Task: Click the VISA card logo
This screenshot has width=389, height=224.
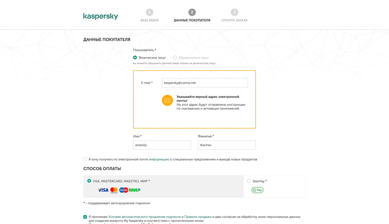Action: 103,190
